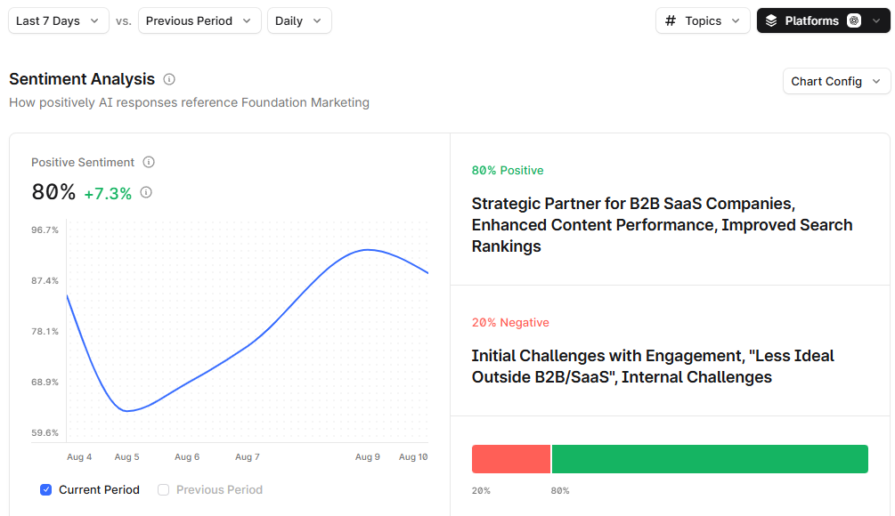895x516 pixels.
Task: Click the stacked layers icon on Platforms button
Action: point(771,20)
